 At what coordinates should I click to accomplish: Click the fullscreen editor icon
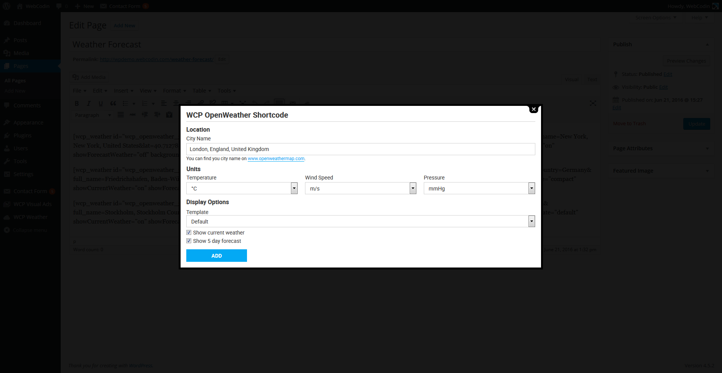[x=593, y=103]
